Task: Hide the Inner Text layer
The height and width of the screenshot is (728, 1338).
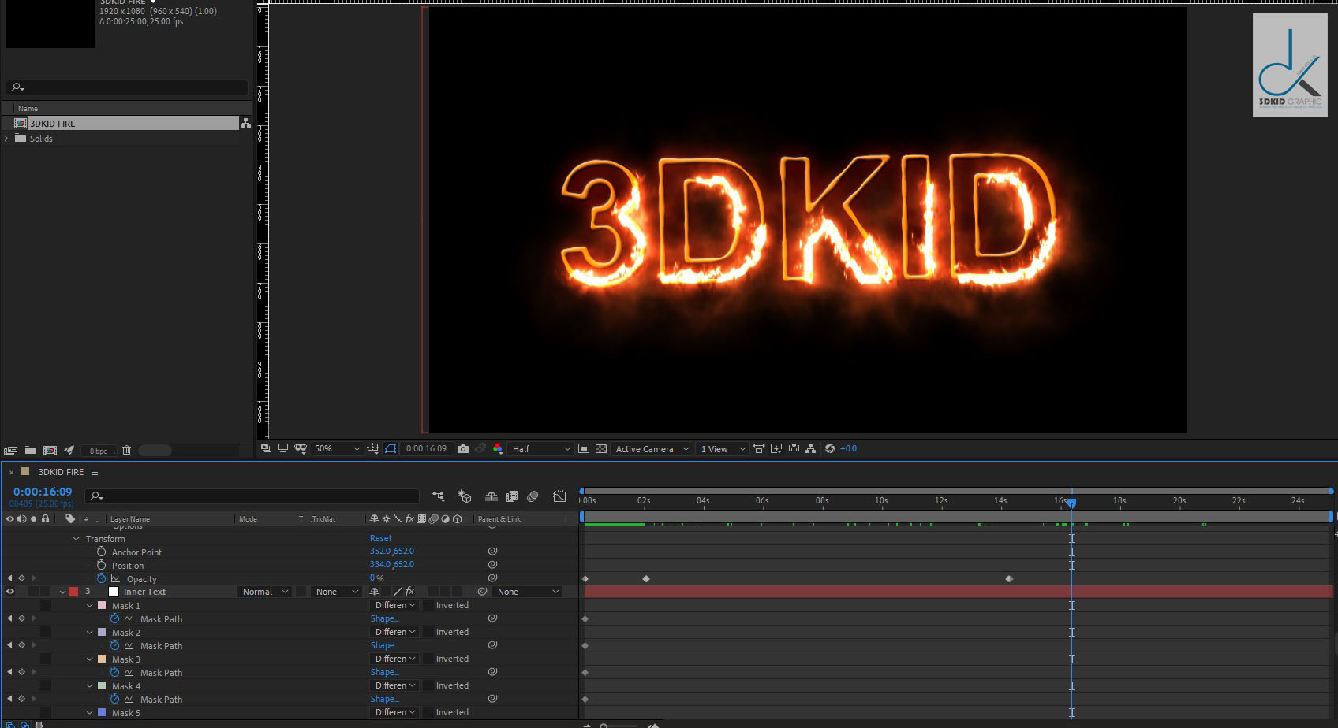Action: (x=10, y=592)
